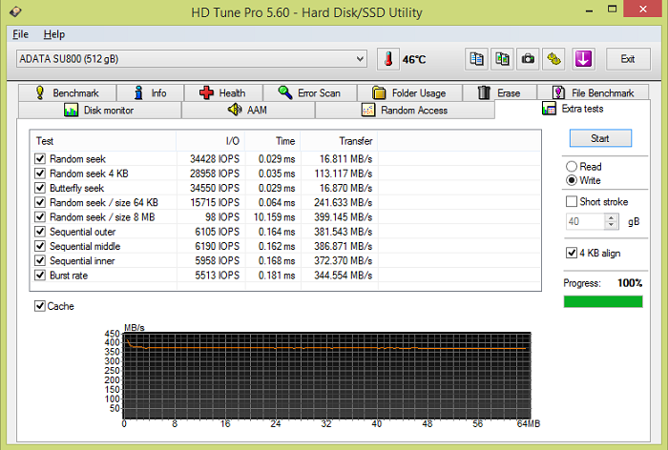Switch to the Random Access tab
668x450 pixels.
(x=405, y=111)
